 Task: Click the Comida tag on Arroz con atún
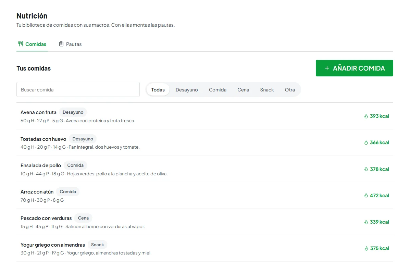coord(68,191)
